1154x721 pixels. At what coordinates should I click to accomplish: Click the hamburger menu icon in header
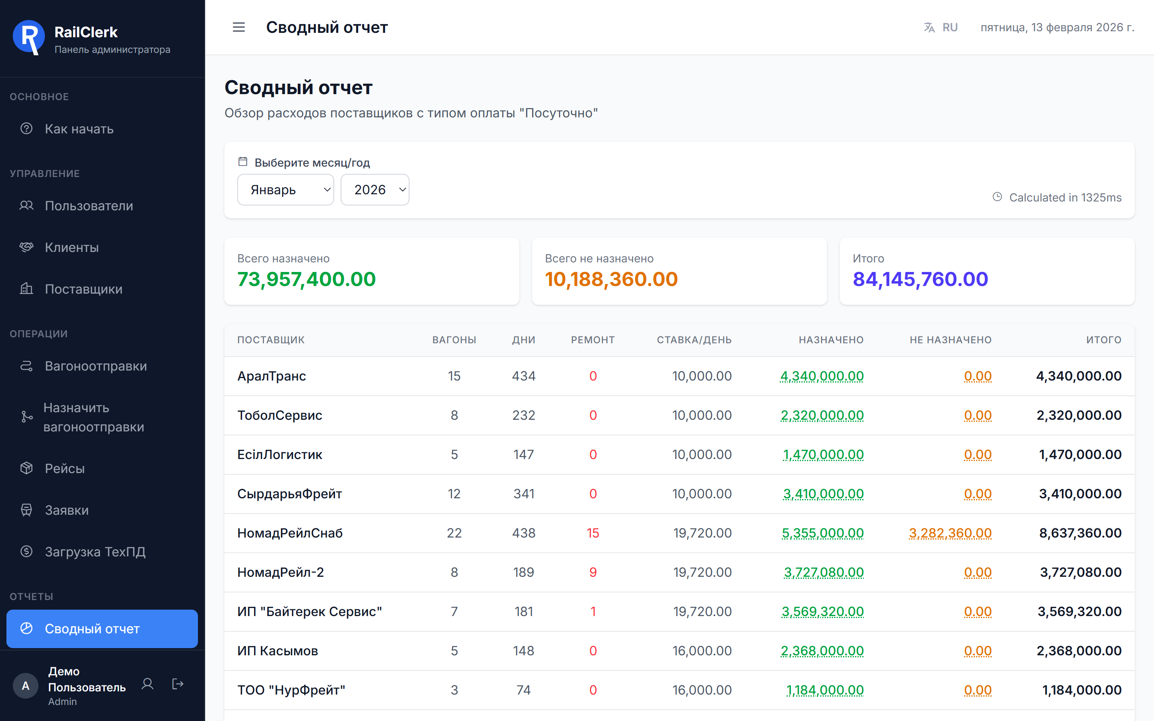click(x=238, y=27)
